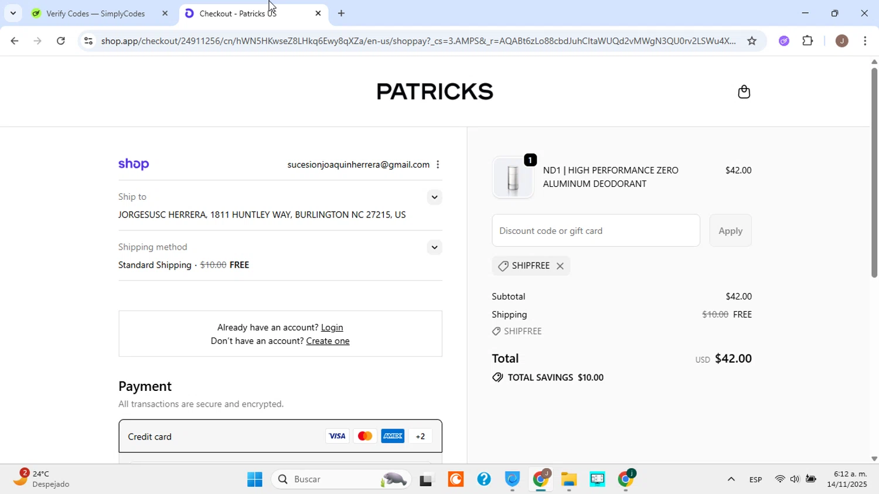This screenshot has width=879, height=494.
Task: Click the second Chrome taskbar icon
Action: pyautogui.click(x=626, y=480)
